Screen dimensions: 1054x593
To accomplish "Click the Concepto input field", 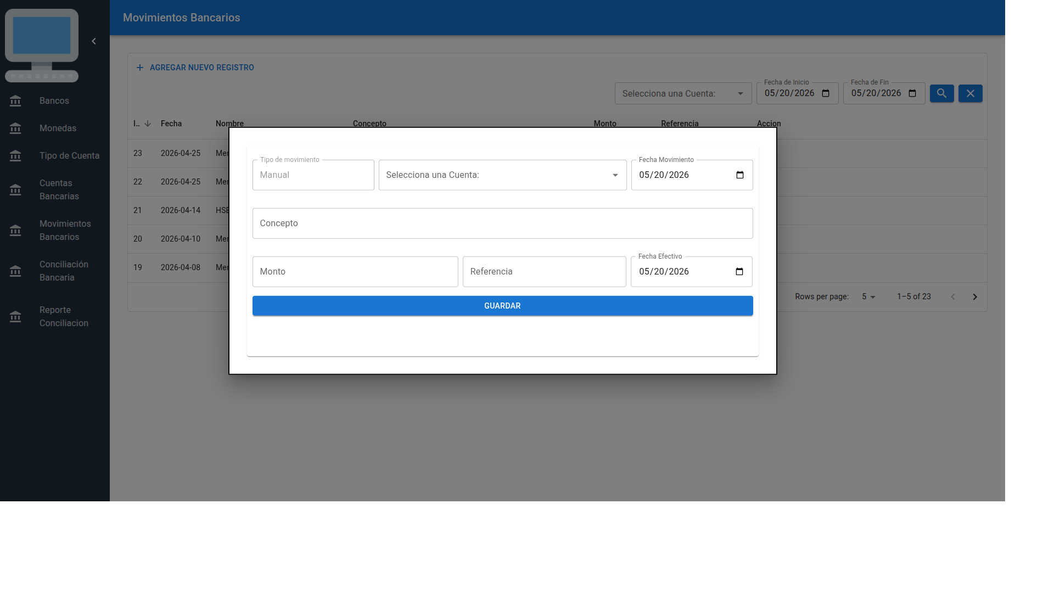I will coord(502,223).
